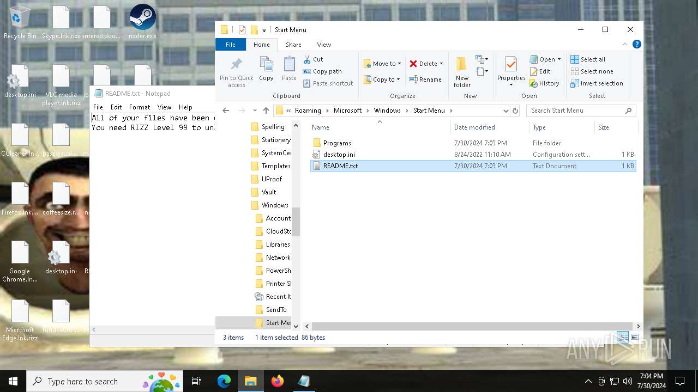Select Skype.lnk.rizz desktop file
The height and width of the screenshot is (392, 698).
61,23
